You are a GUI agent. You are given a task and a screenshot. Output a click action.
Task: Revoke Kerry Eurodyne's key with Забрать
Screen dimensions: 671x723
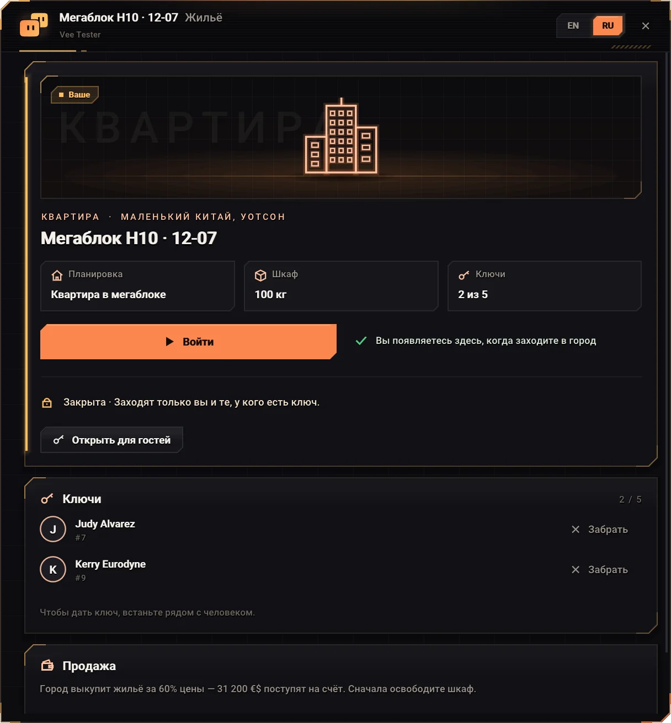point(599,570)
